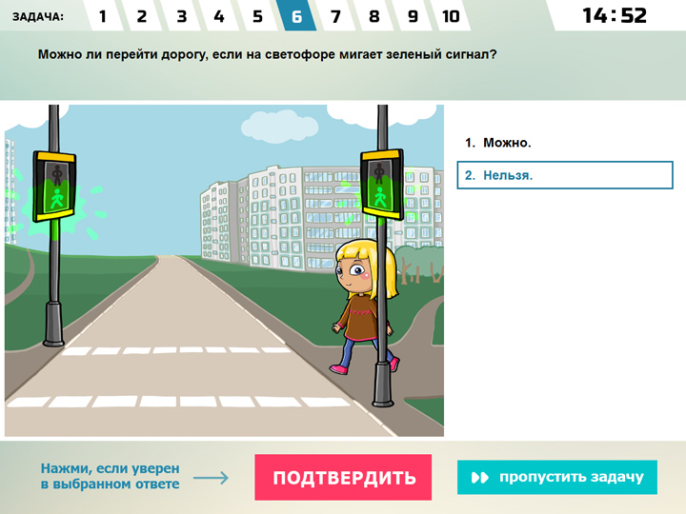Select the active task 6 tab

pyautogui.click(x=296, y=16)
